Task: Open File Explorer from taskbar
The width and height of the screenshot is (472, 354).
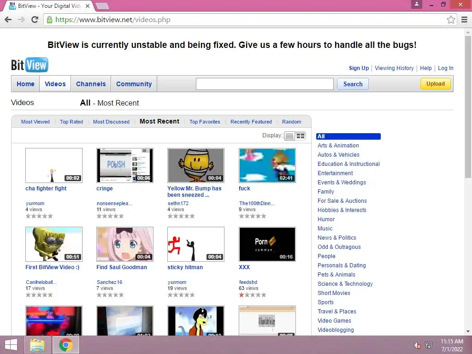Action: (37, 345)
